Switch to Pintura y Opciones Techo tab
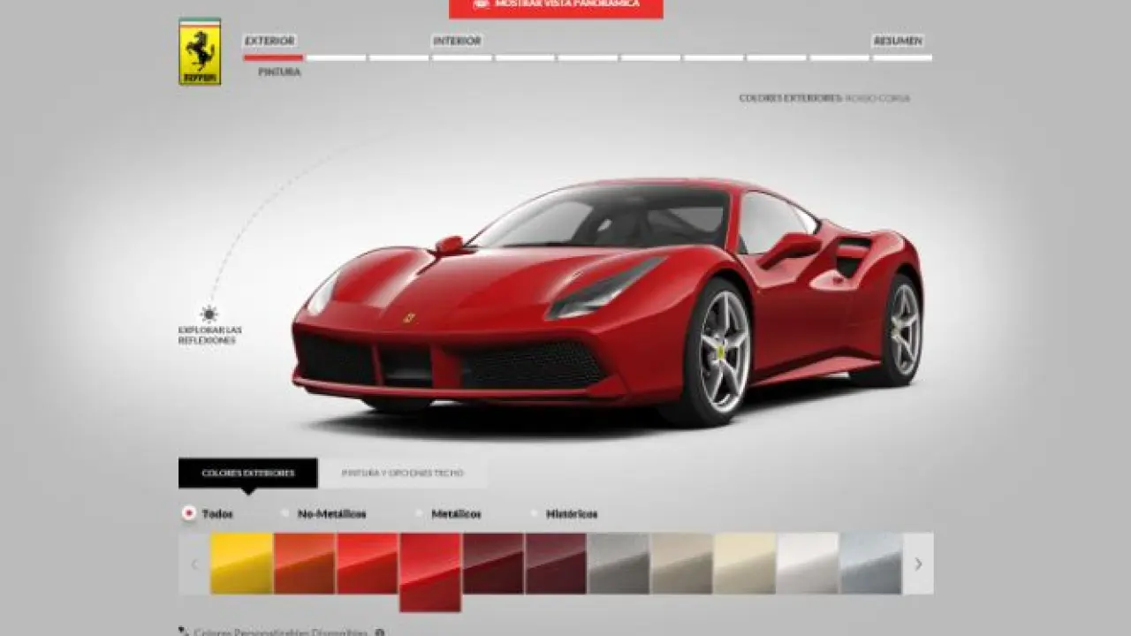1131x636 pixels. 402,473
